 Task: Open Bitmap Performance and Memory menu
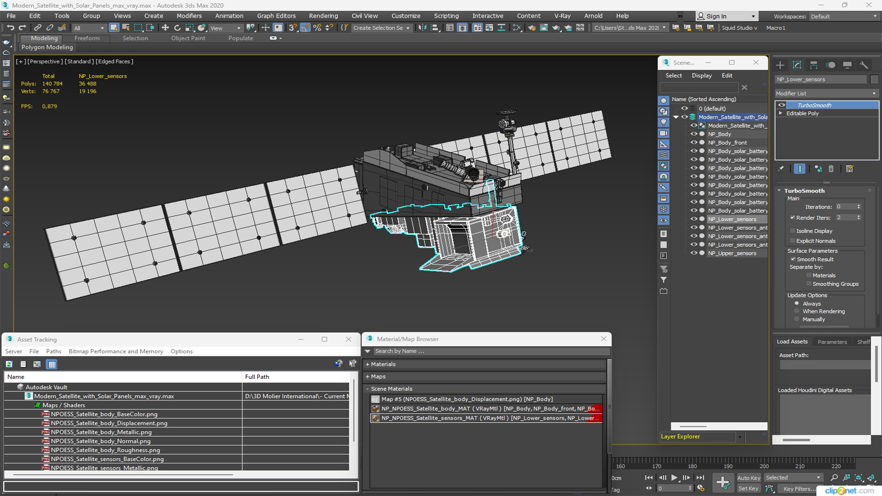point(116,351)
